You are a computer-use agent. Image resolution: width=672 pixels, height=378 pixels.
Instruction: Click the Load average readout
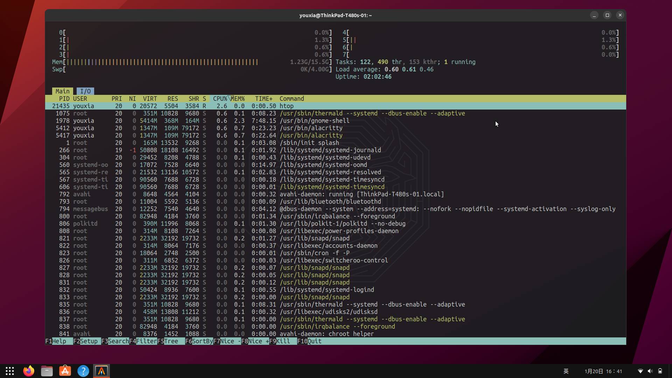pos(384,69)
